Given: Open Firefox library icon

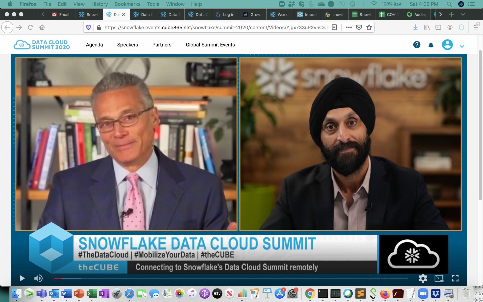Looking at the screenshot, I should click(427, 27).
